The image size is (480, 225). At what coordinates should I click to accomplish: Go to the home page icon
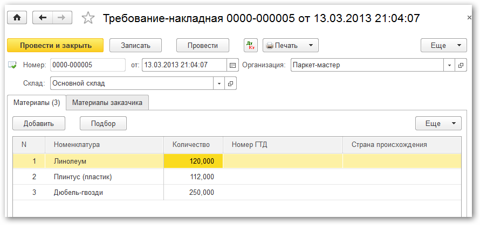point(17,18)
